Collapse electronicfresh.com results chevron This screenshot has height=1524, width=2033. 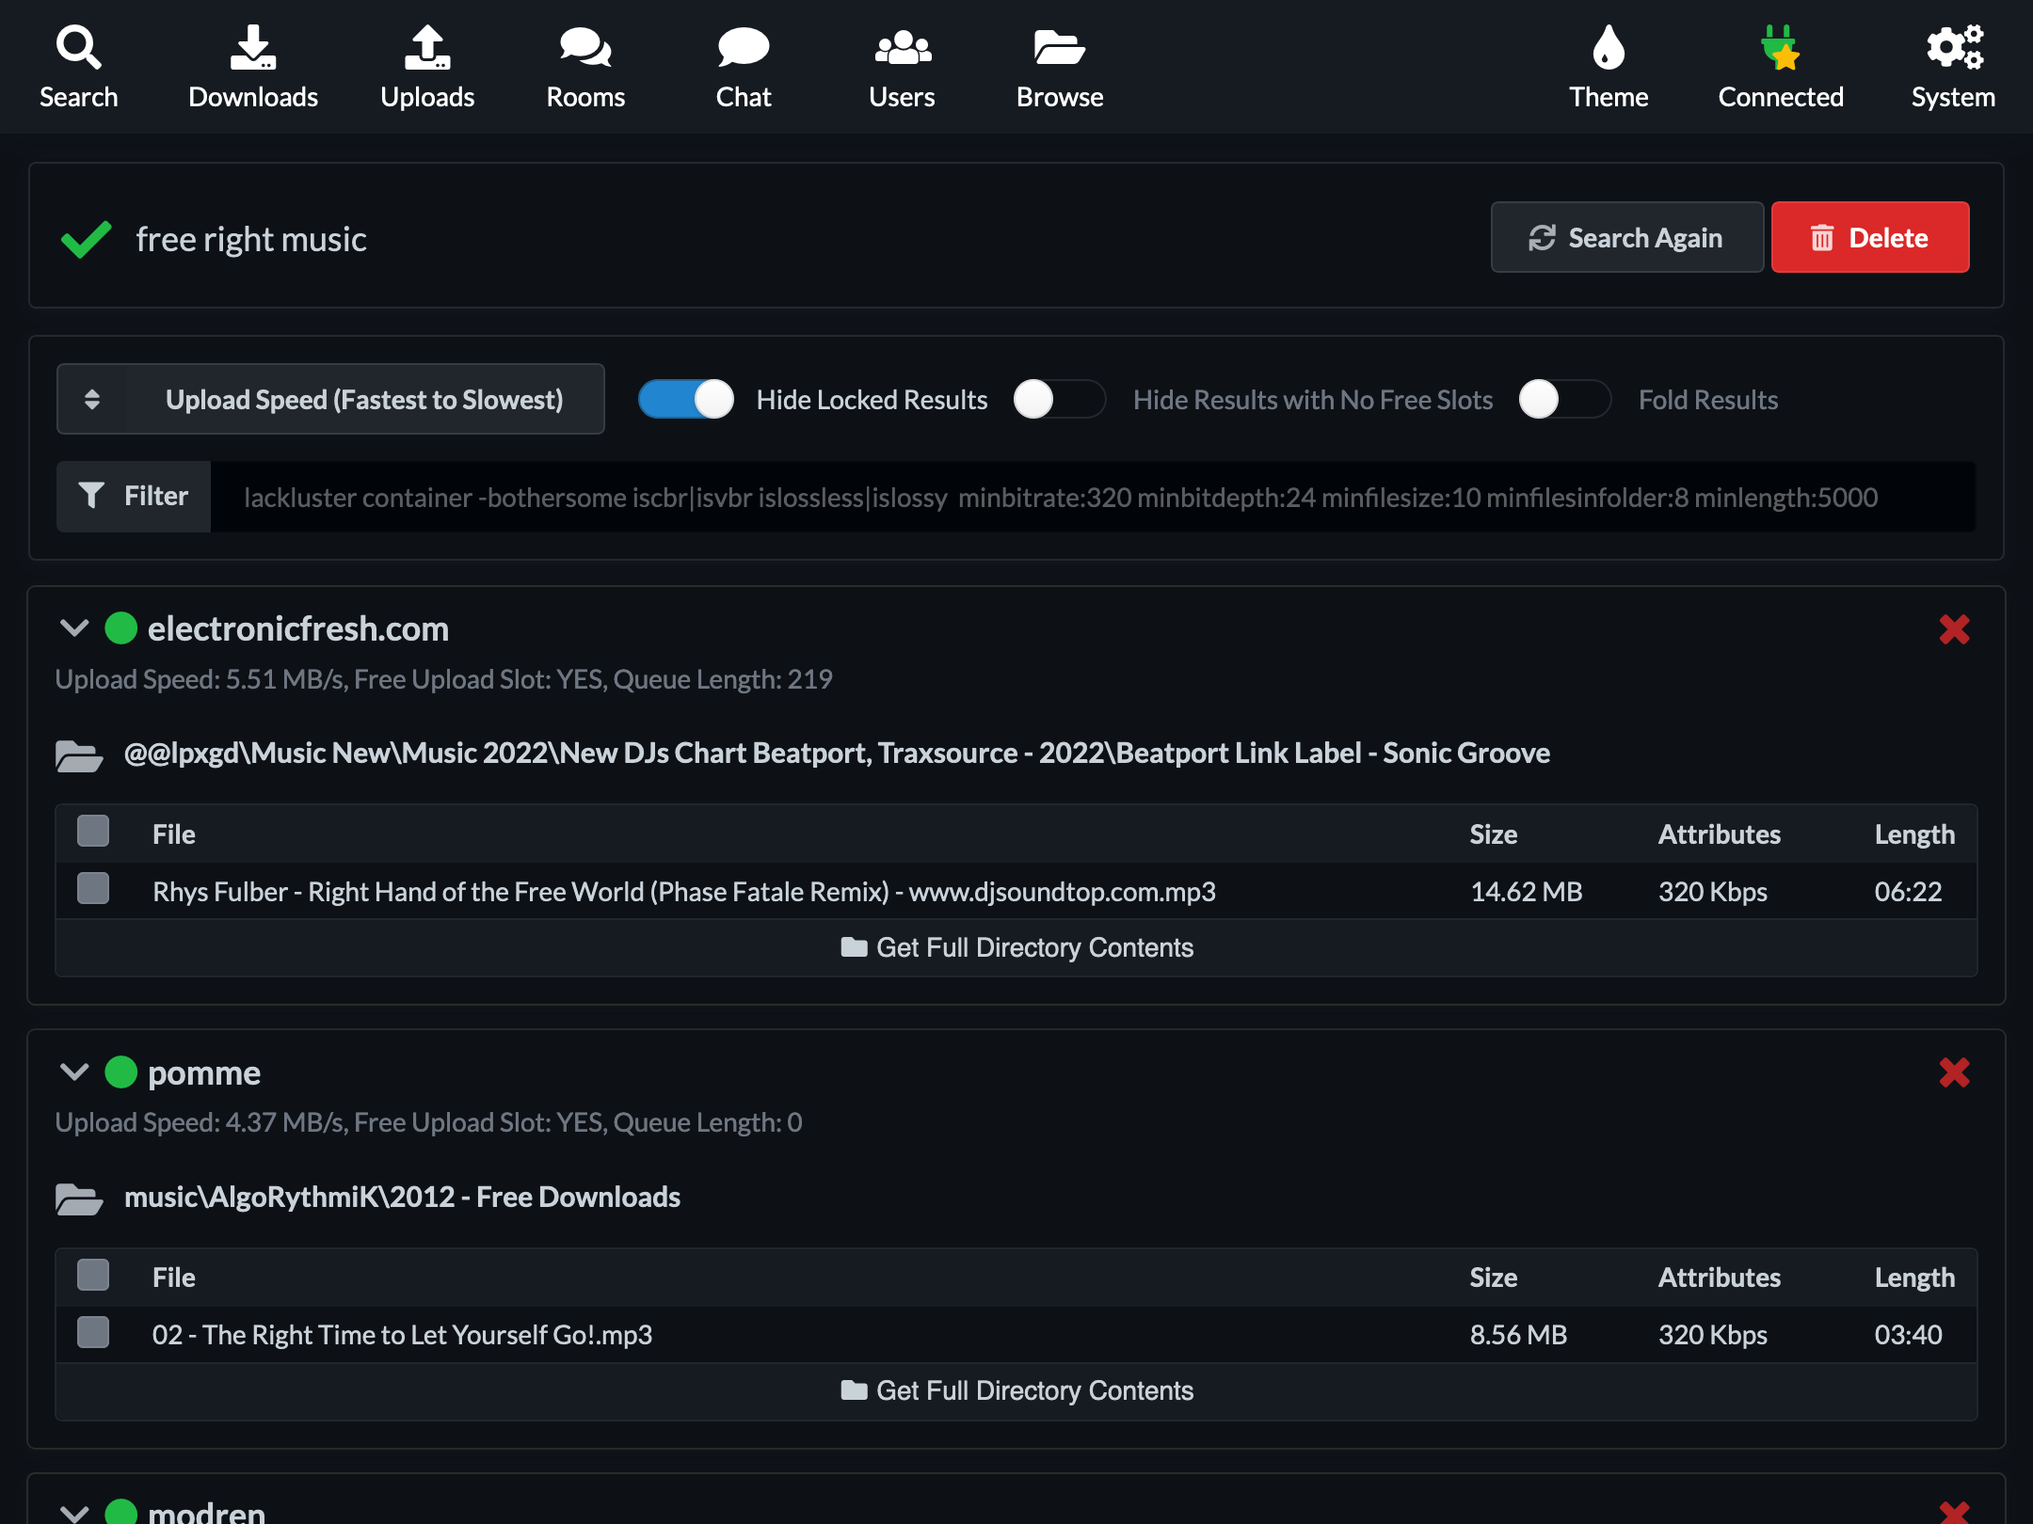tap(74, 628)
